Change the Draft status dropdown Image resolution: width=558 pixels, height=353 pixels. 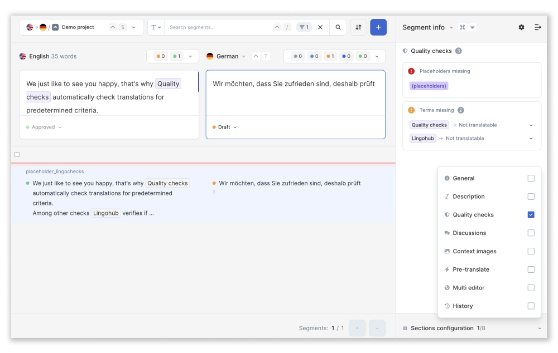coord(224,127)
